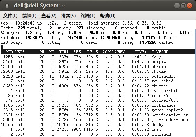Open the 帮助(H) menu
Screen dimensions: 196x137
(108, 16)
